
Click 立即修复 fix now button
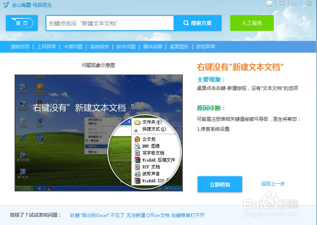[x=220, y=184]
